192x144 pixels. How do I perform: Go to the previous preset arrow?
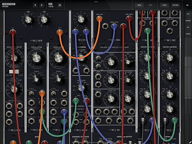[x=35, y=5]
